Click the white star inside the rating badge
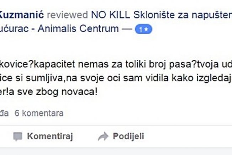The height and width of the screenshot is (155, 232). (146, 29)
